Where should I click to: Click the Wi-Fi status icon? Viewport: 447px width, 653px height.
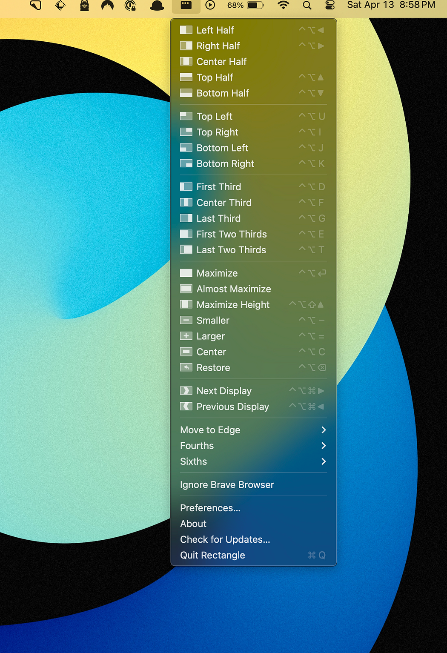coord(283,5)
